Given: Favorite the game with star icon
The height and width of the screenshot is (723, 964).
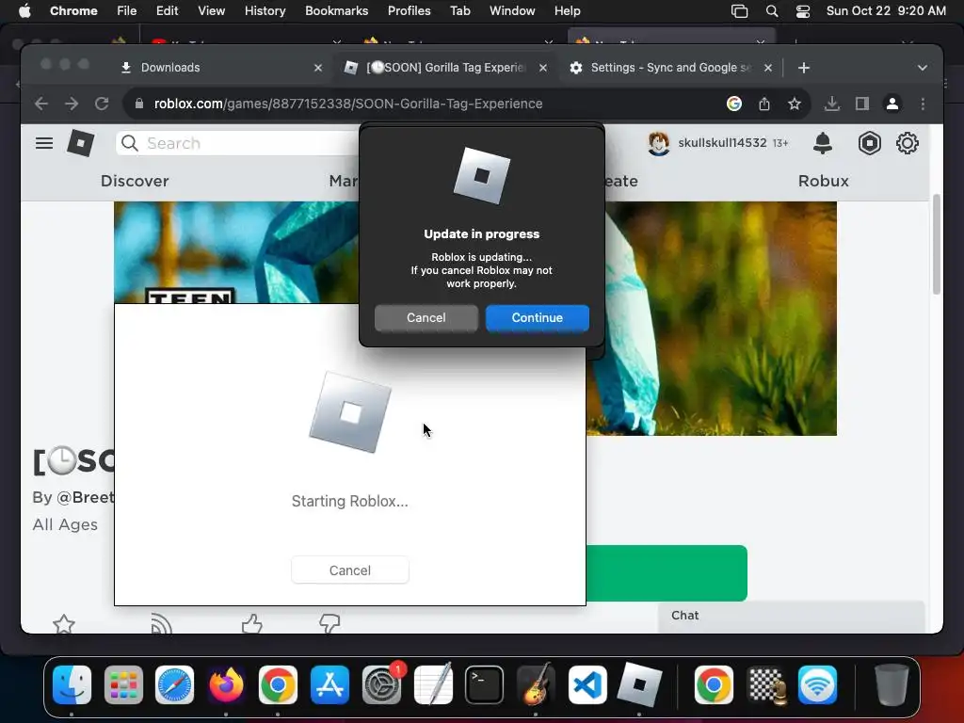Looking at the screenshot, I should tap(64, 623).
